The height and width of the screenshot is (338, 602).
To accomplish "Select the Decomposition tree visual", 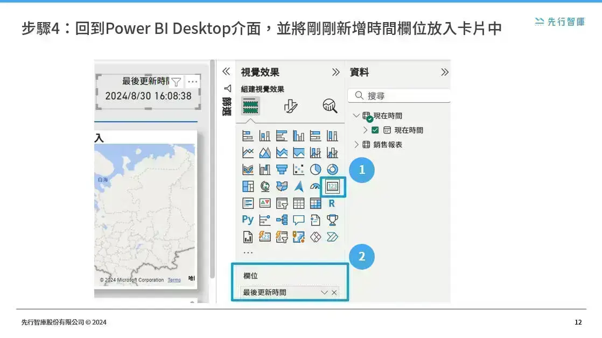I will [282, 220].
